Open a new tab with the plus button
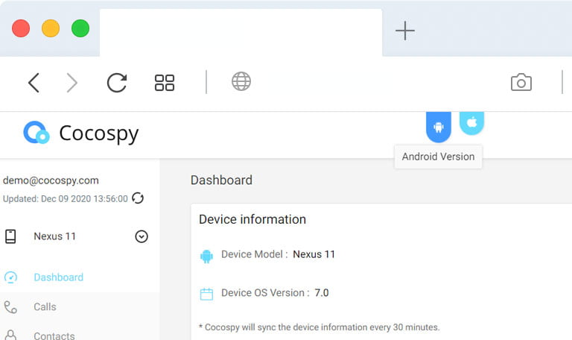572x340 pixels. 405,31
